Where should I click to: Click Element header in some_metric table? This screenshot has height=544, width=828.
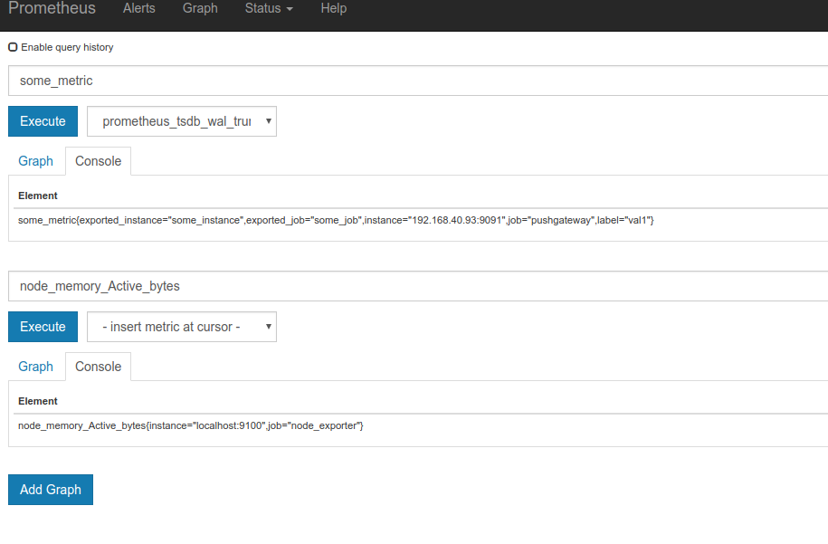pyautogui.click(x=38, y=196)
